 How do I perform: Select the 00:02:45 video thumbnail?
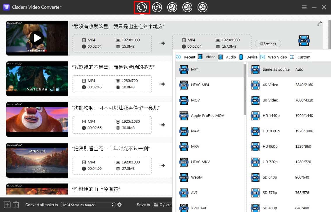(x=37, y=79)
